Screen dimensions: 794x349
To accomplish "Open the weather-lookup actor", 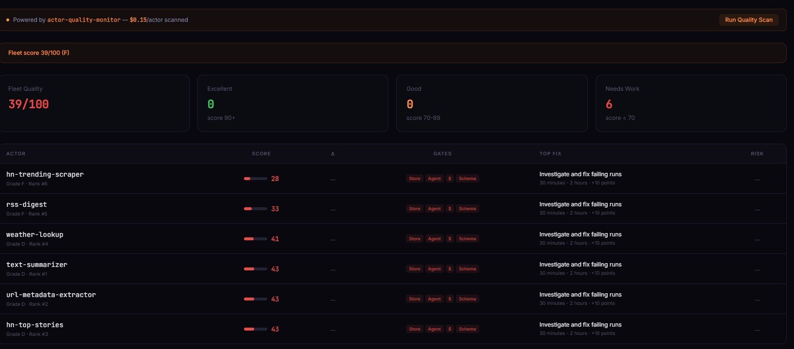I will point(35,234).
